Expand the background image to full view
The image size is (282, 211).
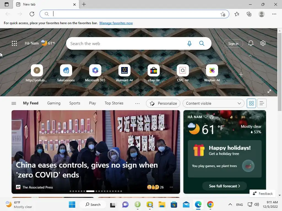pyautogui.click(x=269, y=91)
